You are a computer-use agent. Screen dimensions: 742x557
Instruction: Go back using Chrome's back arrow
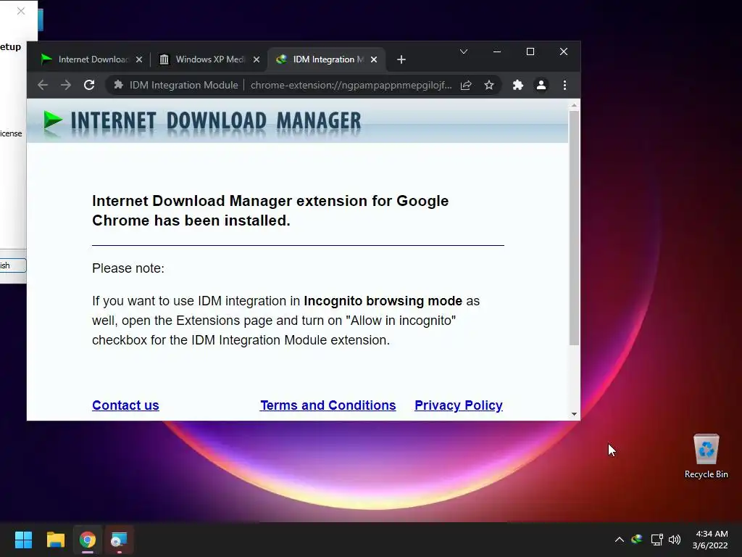(43, 86)
